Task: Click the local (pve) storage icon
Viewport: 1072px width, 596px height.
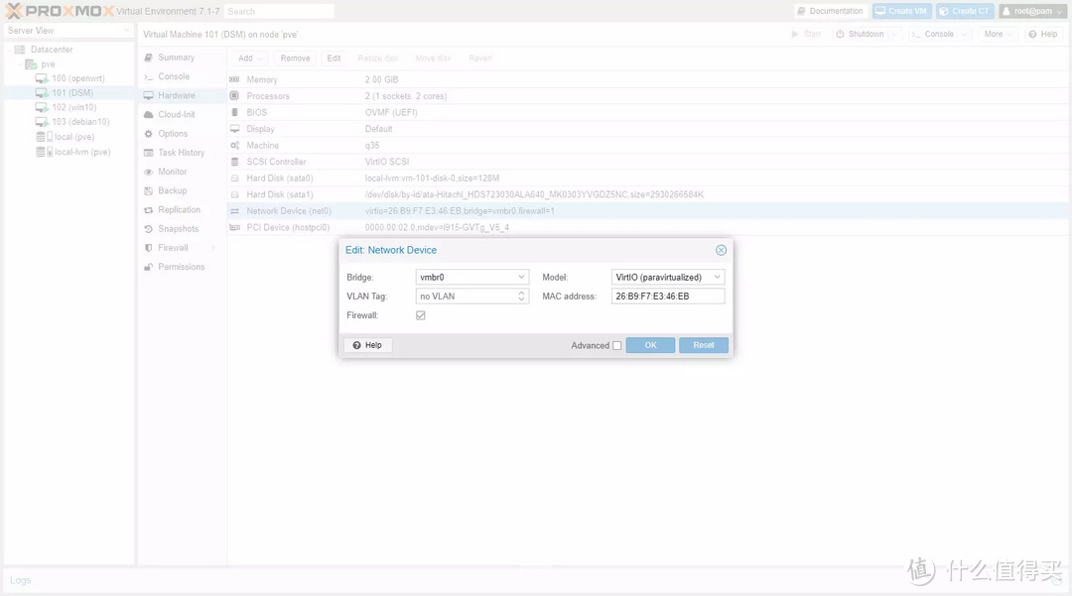Action: click(45, 137)
